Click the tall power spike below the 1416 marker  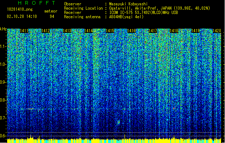click(x=124, y=137)
